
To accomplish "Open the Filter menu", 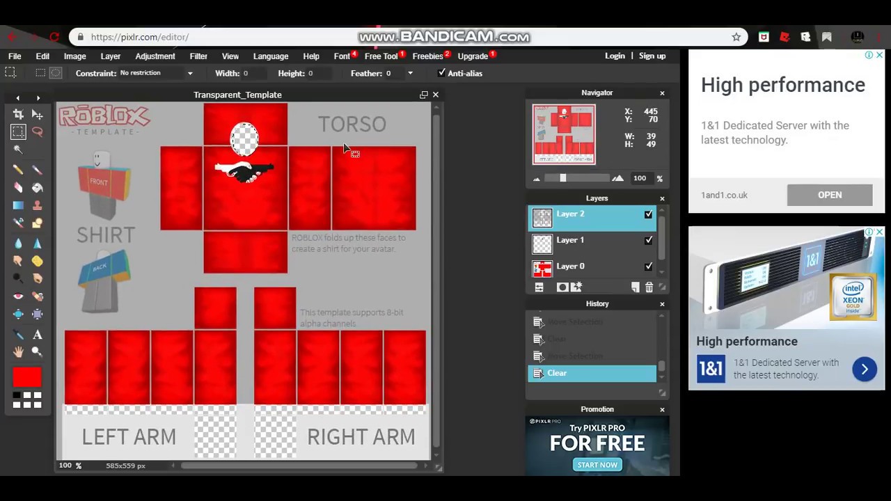I will tap(198, 56).
